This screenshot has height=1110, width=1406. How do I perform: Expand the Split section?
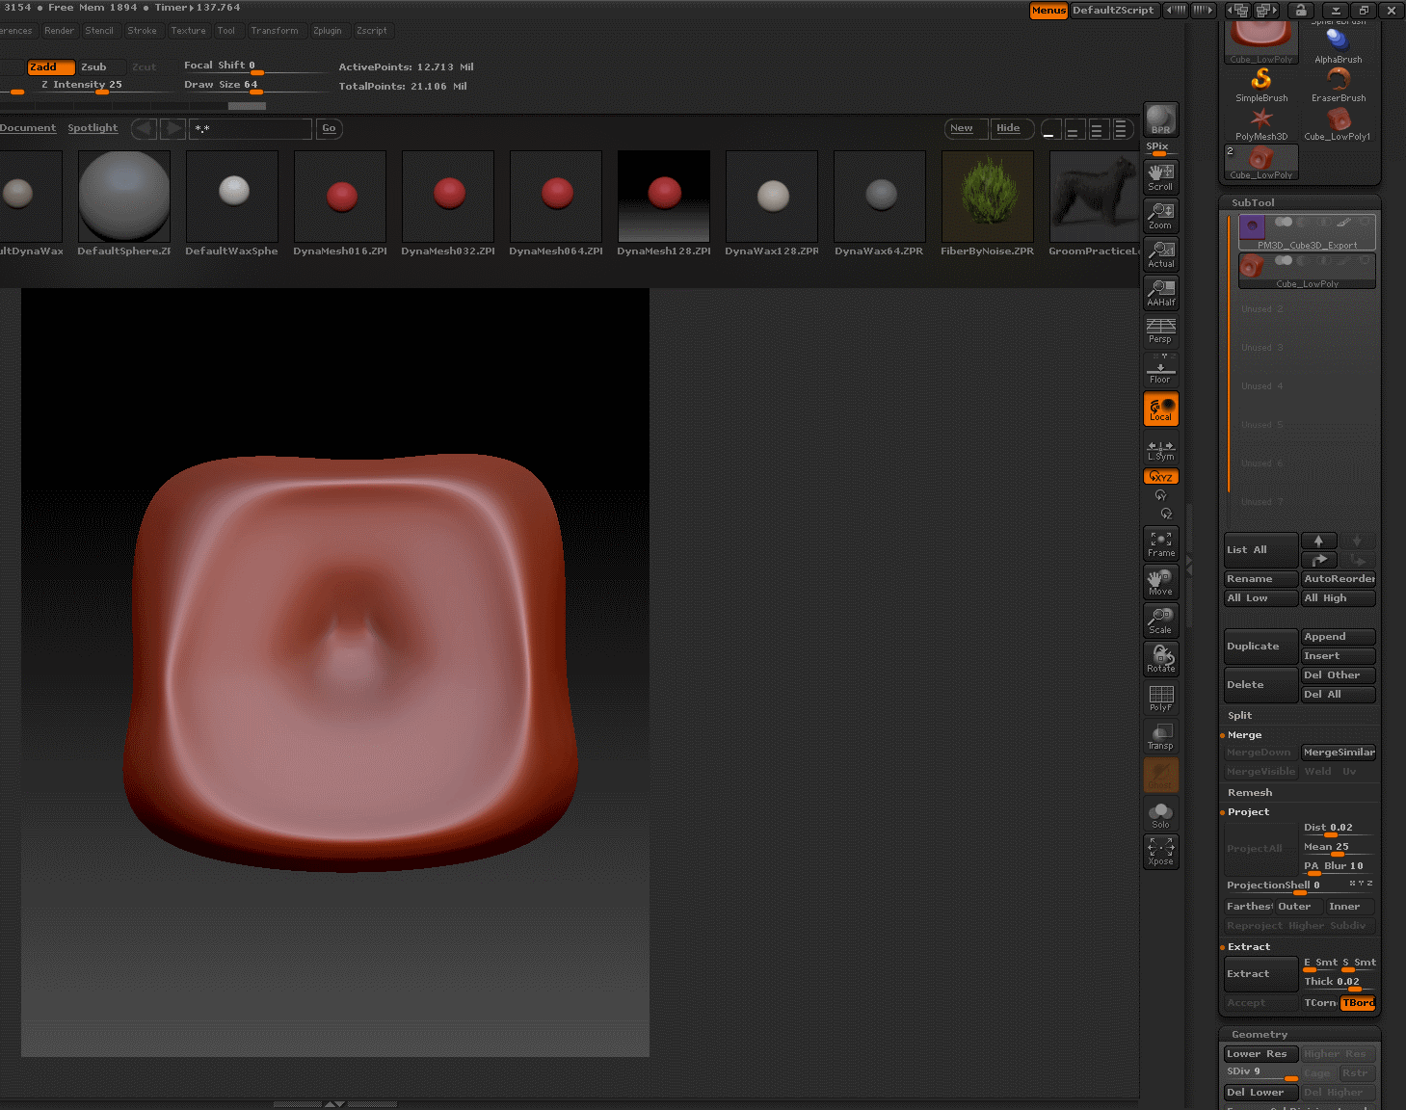(x=1239, y=716)
